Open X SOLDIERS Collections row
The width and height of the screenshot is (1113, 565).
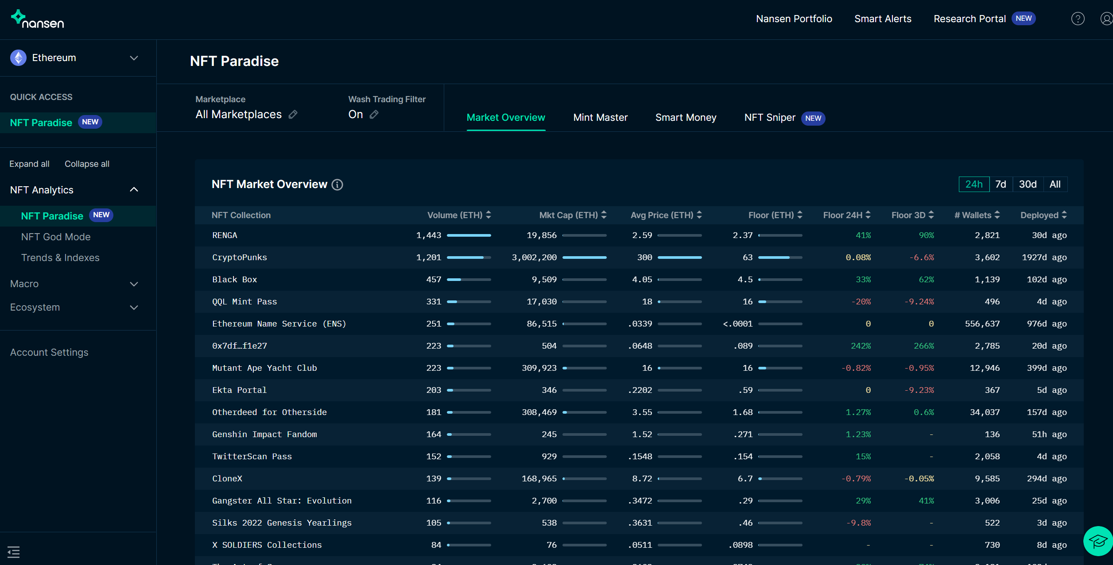(639, 545)
